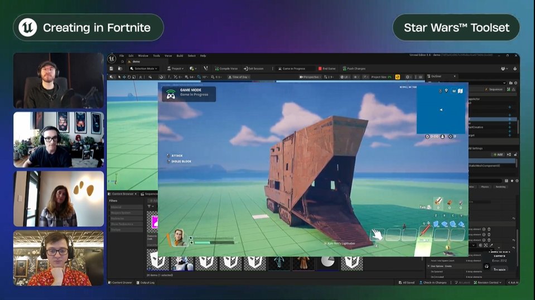Open the add-content cube dropdown
Image resolution: width=535 pixels, height=300 pixels.
point(193,68)
